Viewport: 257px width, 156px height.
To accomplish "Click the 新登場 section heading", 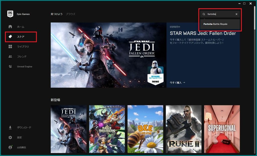I will pos(55,100).
